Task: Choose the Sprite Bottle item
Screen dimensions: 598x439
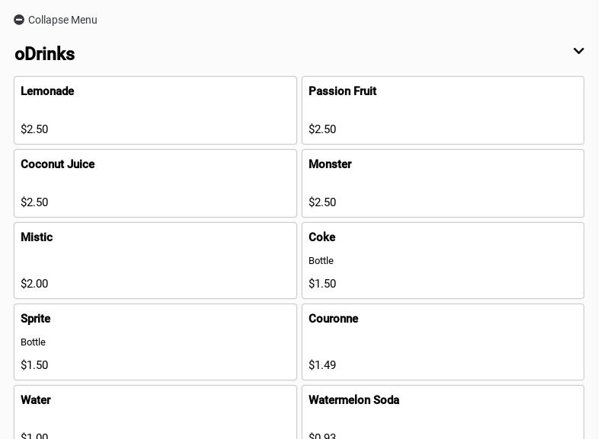Action: (155, 342)
